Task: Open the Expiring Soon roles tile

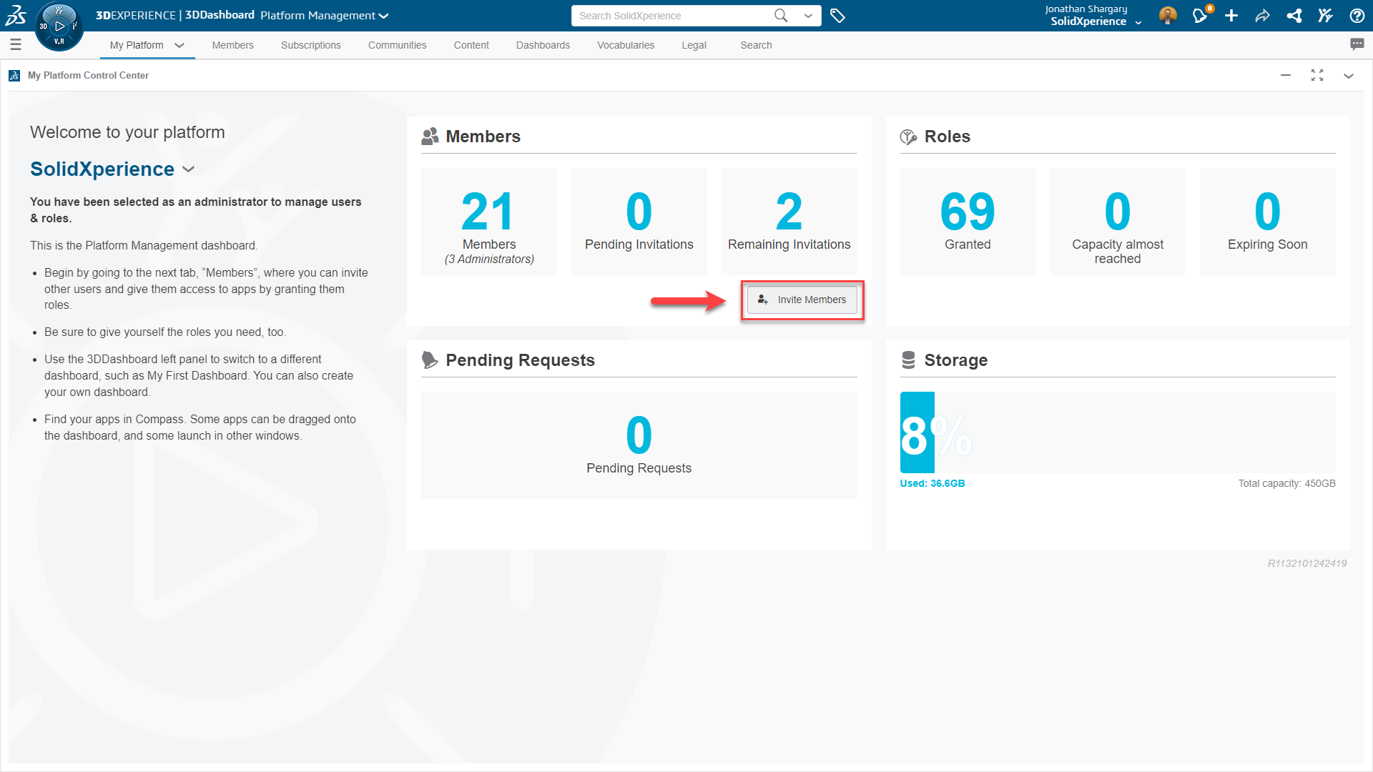Action: click(1268, 222)
